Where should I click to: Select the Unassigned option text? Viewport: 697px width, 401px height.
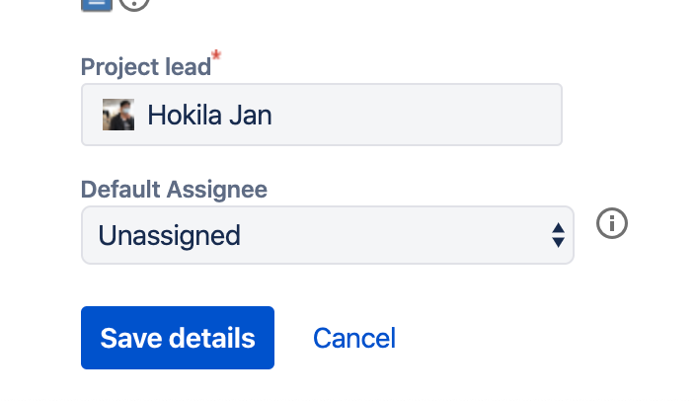coord(170,236)
